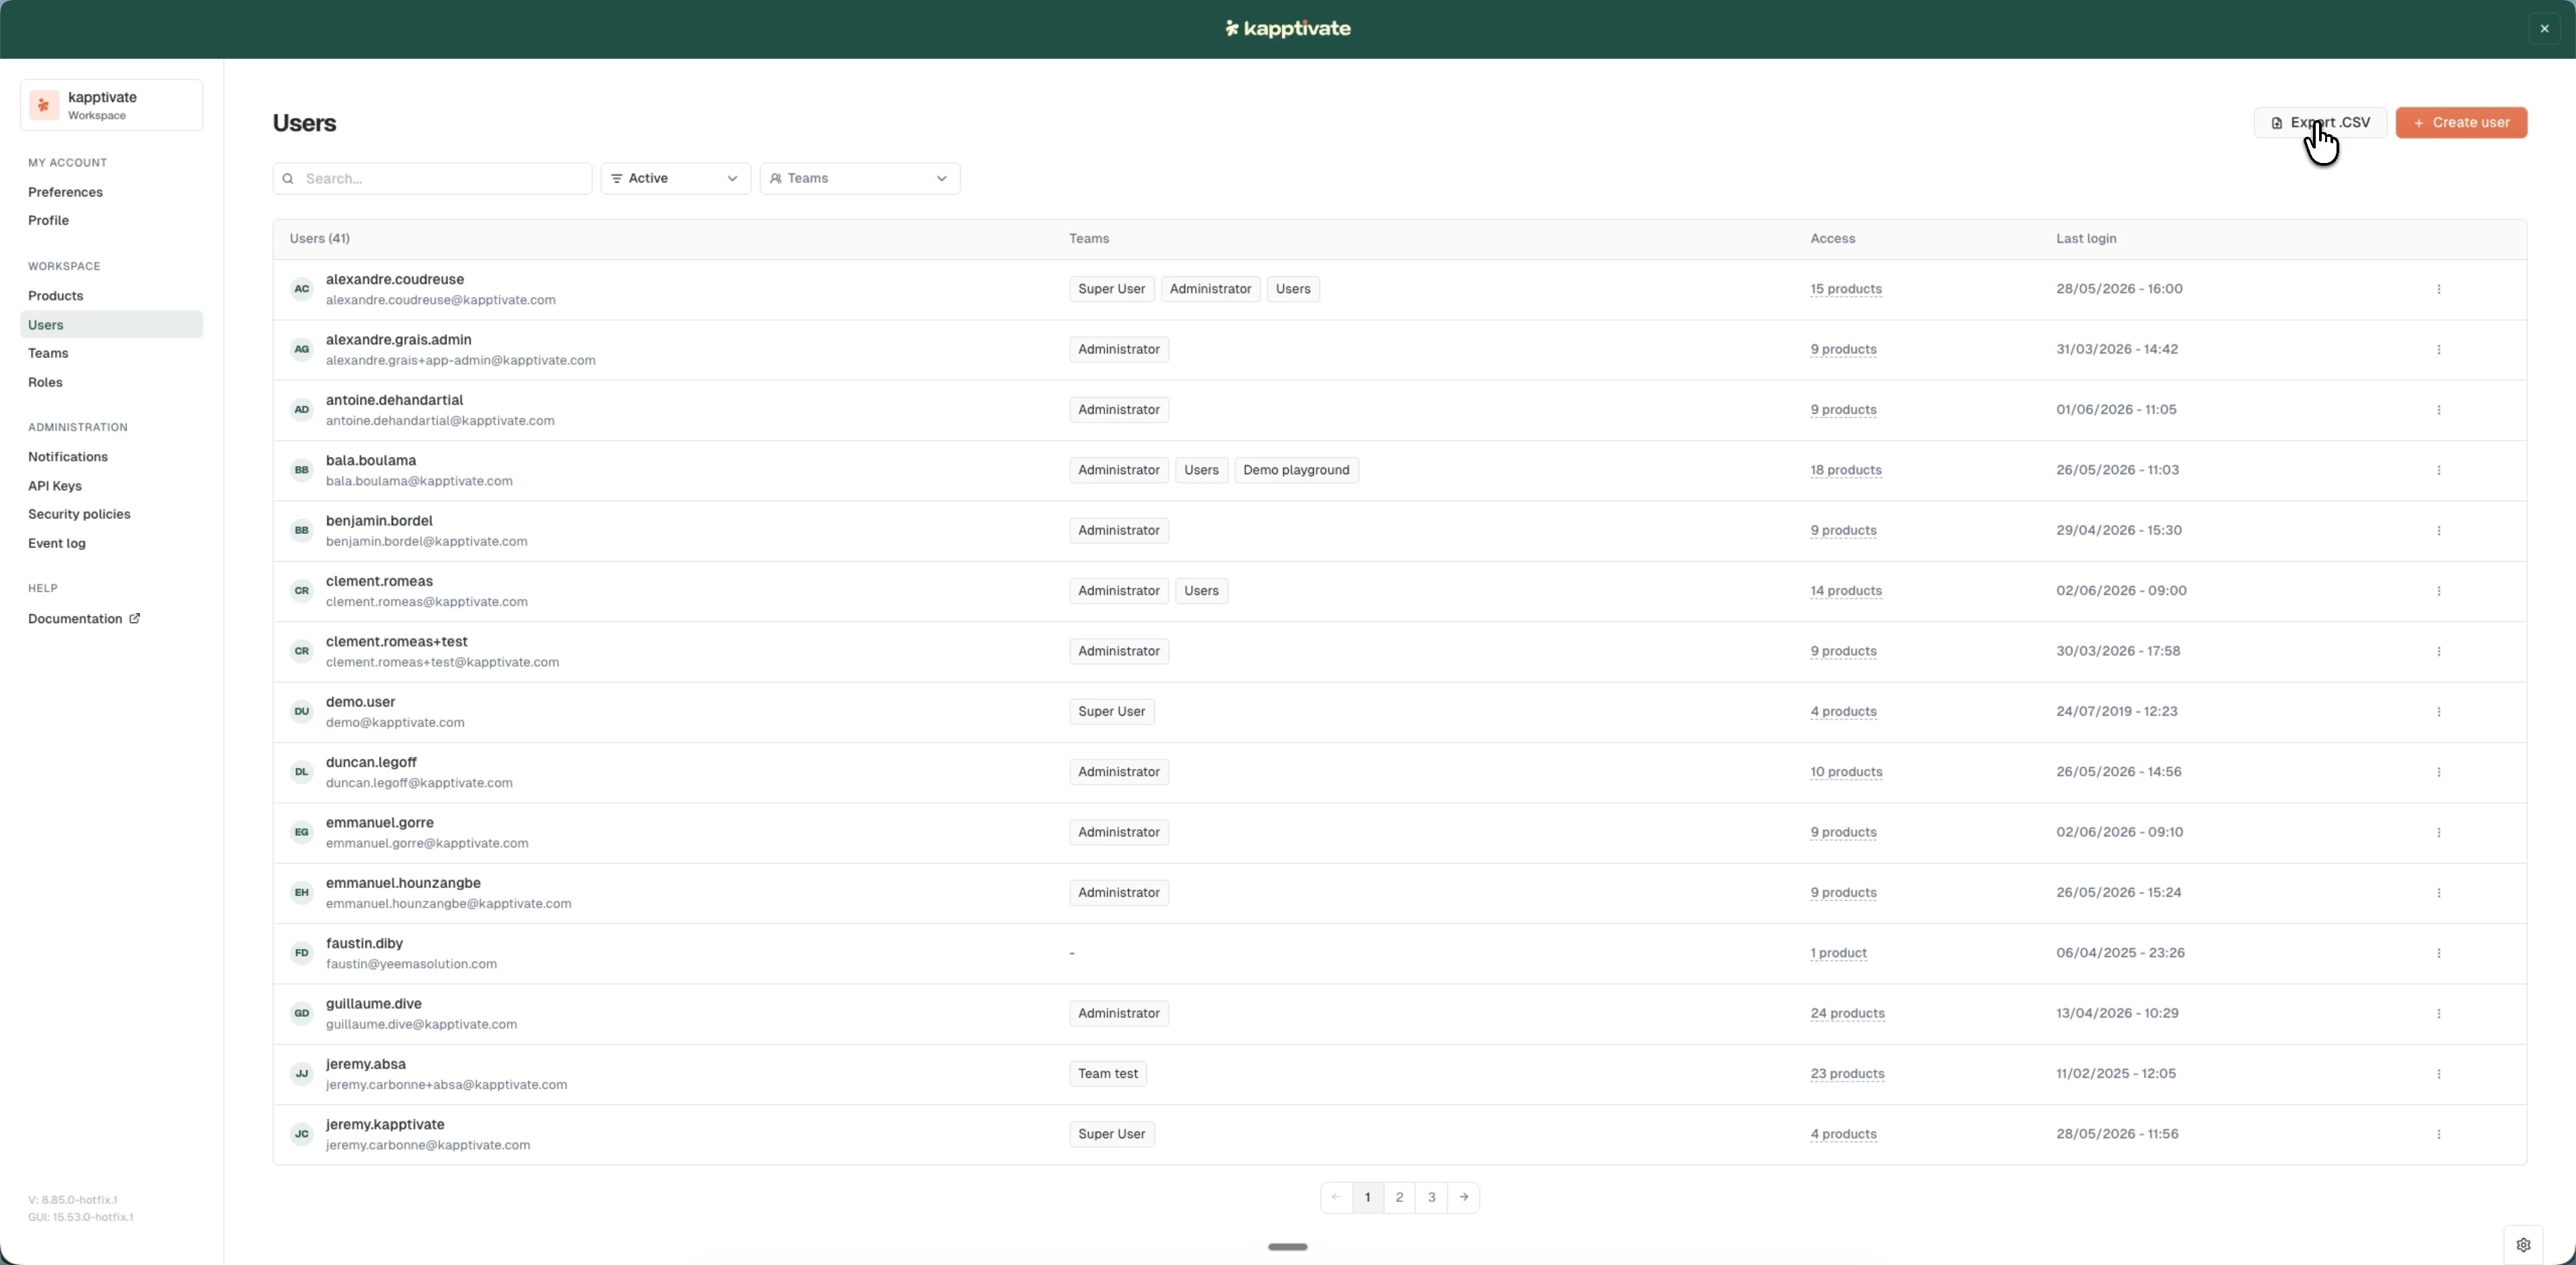
Task: Open Event log in the sidebar
Action: pyautogui.click(x=57, y=543)
